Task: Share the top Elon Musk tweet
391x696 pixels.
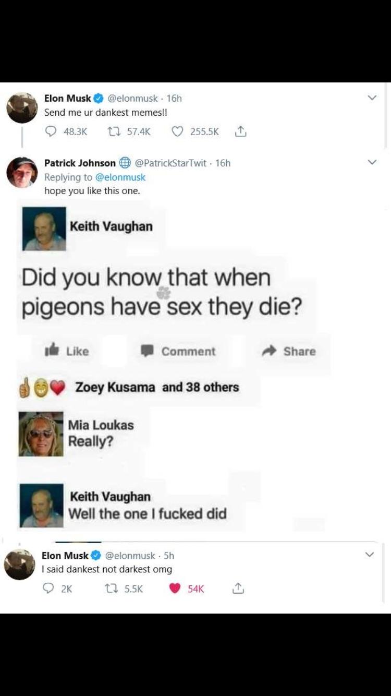Action: (x=241, y=132)
